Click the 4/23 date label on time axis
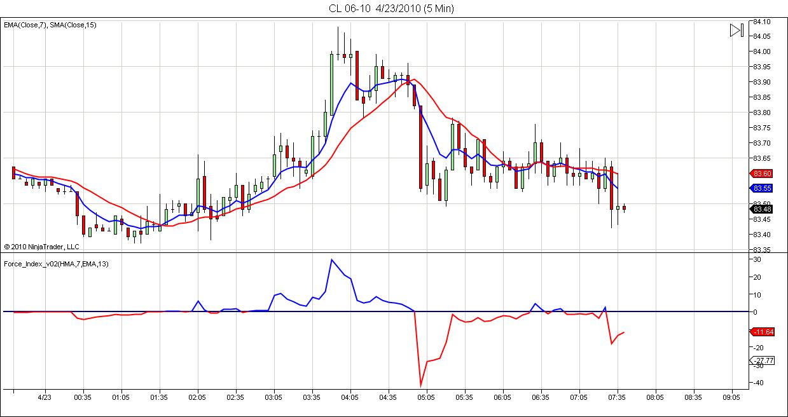This screenshot has height=417, width=788. pyautogui.click(x=45, y=397)
